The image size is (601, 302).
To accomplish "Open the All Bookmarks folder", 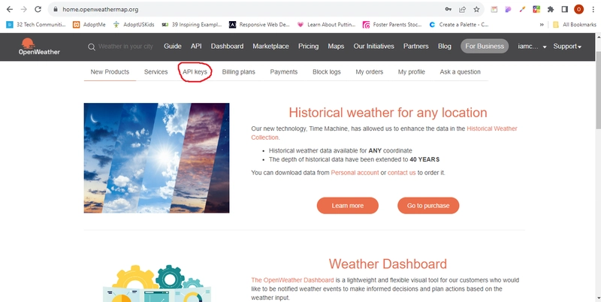I will pos(574,25).
